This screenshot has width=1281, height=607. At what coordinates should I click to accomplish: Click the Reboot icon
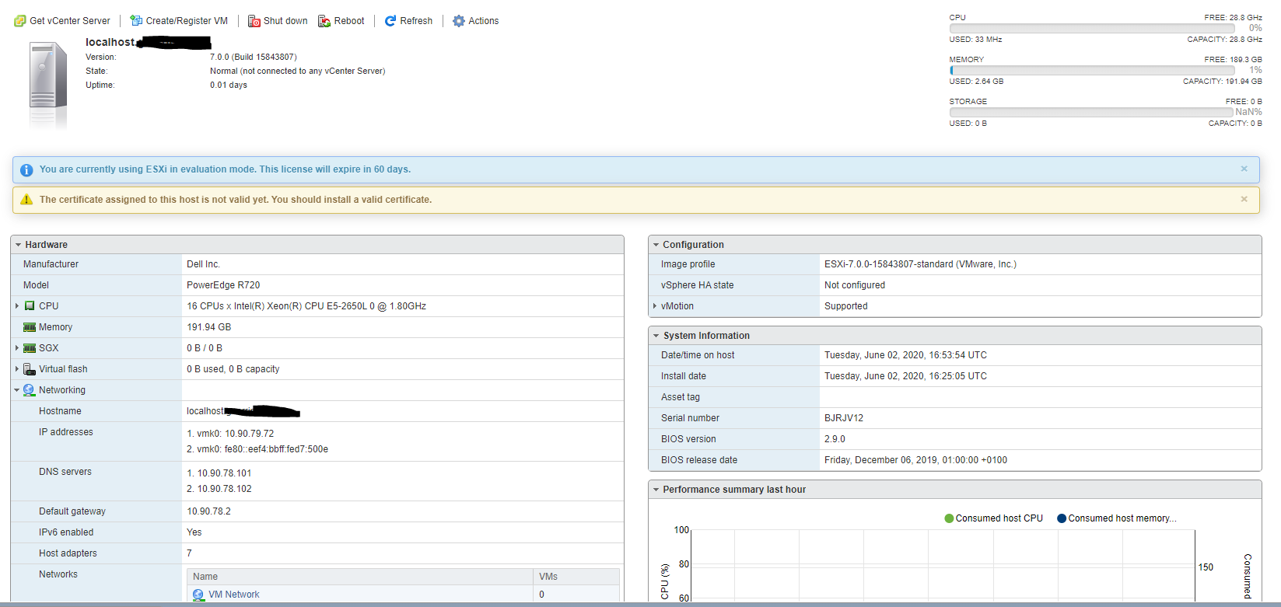pos(324,21)
